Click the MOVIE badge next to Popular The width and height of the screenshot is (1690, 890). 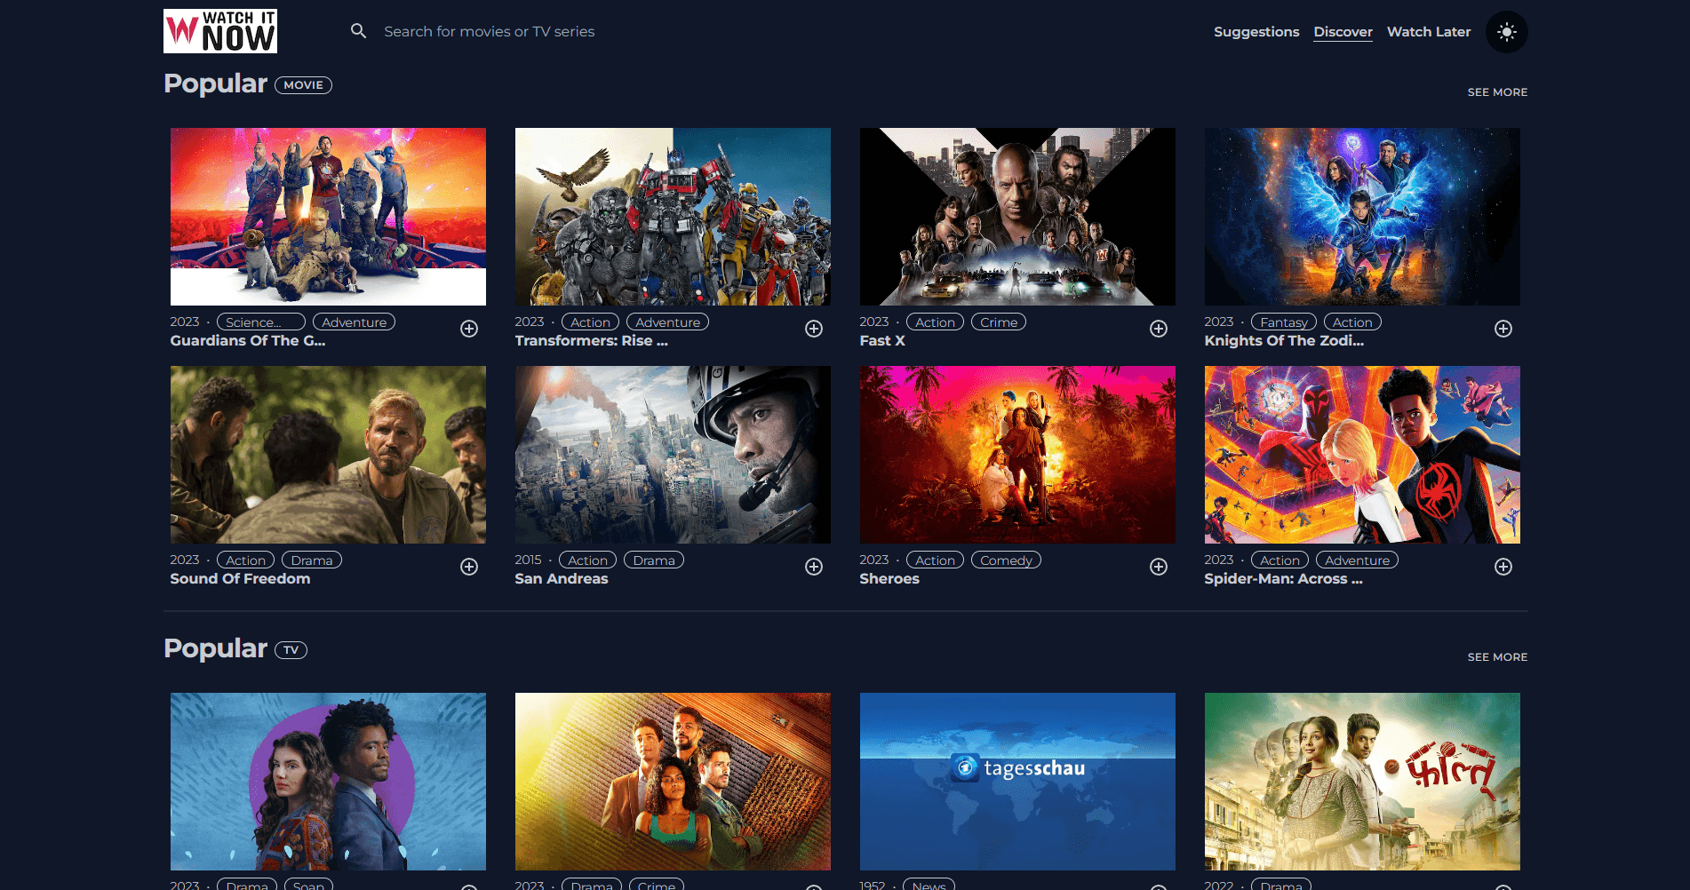pyautogui.click(x=303, y=85)
